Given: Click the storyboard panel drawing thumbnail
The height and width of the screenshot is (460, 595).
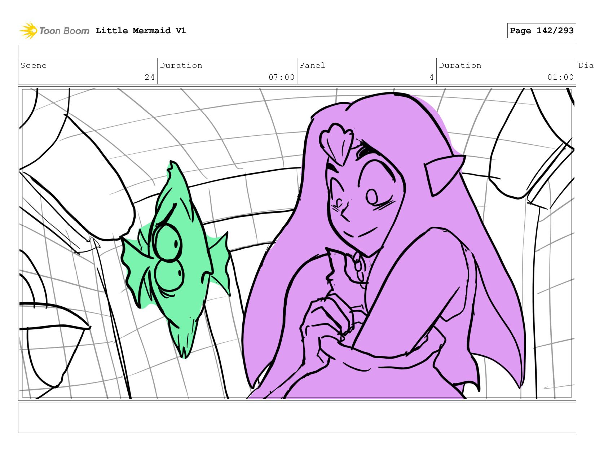Looking at the screenshot, I should point(297,244).
